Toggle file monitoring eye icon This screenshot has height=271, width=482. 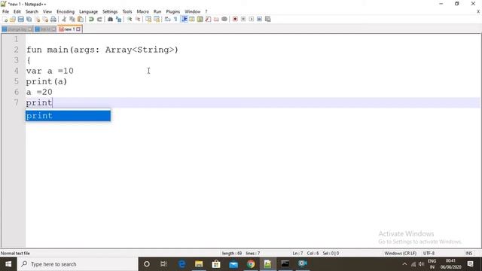224,19
